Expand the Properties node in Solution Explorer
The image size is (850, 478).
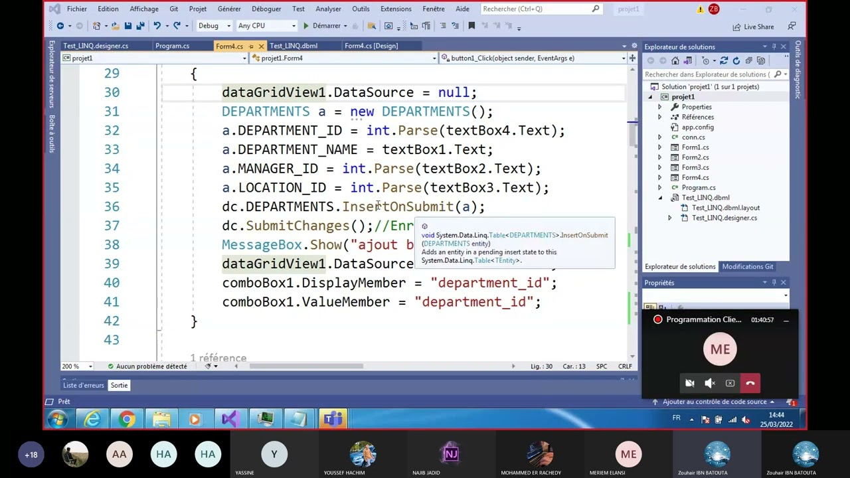[x=660, y=107]
